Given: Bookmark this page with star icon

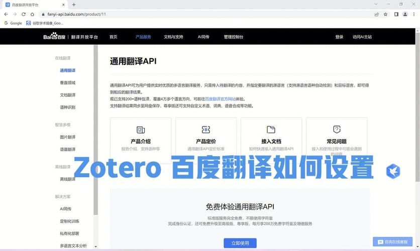Looking at the screenshot, I should click(x=385, y=15).
